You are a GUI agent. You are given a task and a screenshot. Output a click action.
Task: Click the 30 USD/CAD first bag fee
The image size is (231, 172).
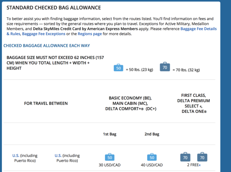pos(110,165)
